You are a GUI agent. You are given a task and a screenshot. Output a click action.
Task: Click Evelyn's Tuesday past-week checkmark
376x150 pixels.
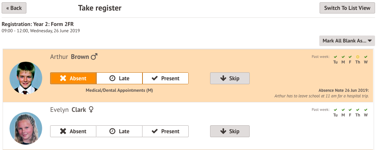pos(335,110)
